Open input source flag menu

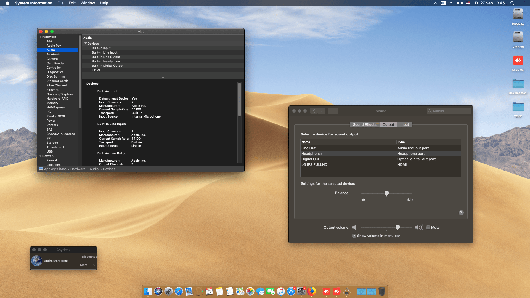coord(468,3)
